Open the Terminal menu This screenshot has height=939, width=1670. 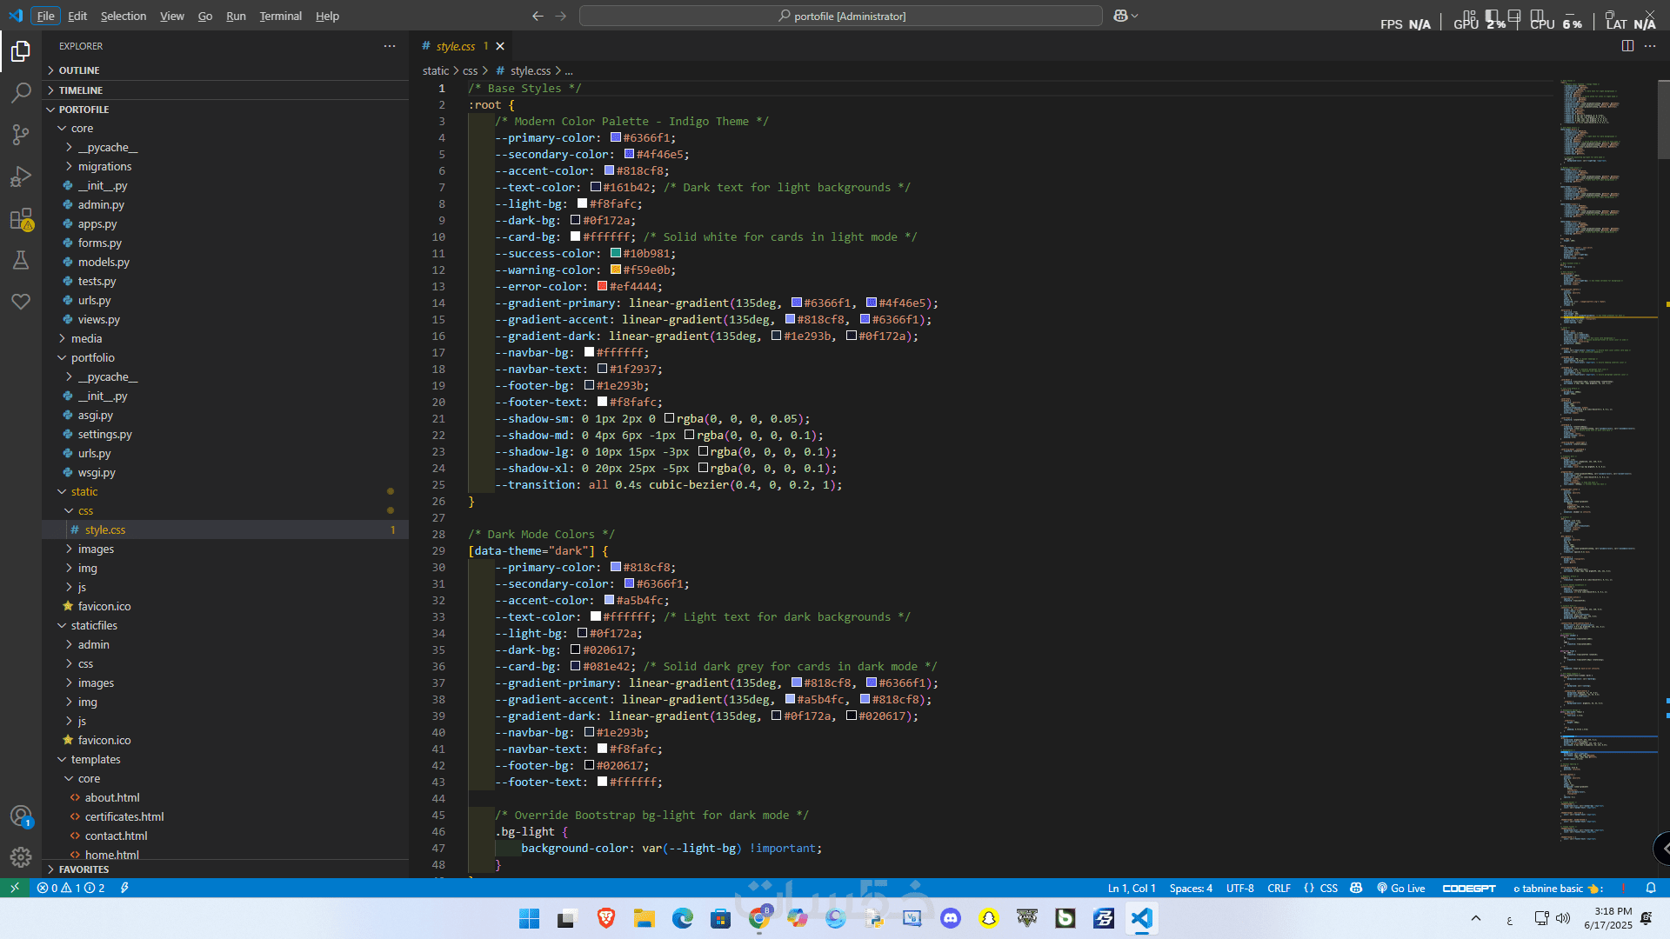280,16
